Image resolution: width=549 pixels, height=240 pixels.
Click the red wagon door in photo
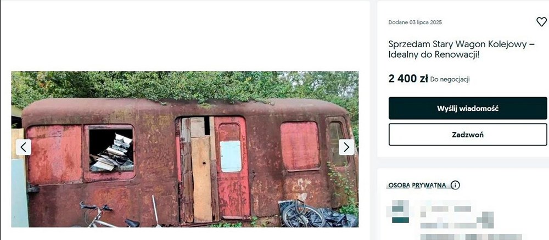pyautogui.click(x=232, y=168)
